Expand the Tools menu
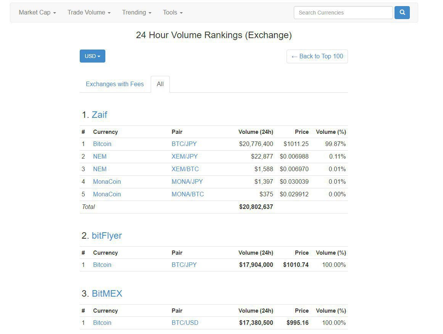Image resolution: width=443 pixels, height=334 pixels. (172, 13)
